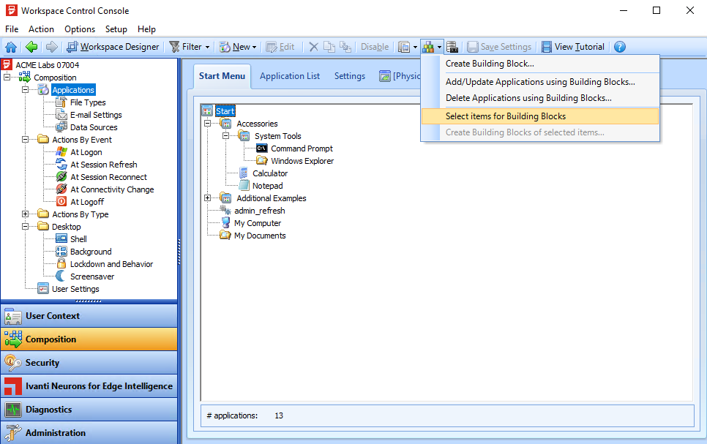
Task: Select the My Computer icon
Action: point(225,222)
